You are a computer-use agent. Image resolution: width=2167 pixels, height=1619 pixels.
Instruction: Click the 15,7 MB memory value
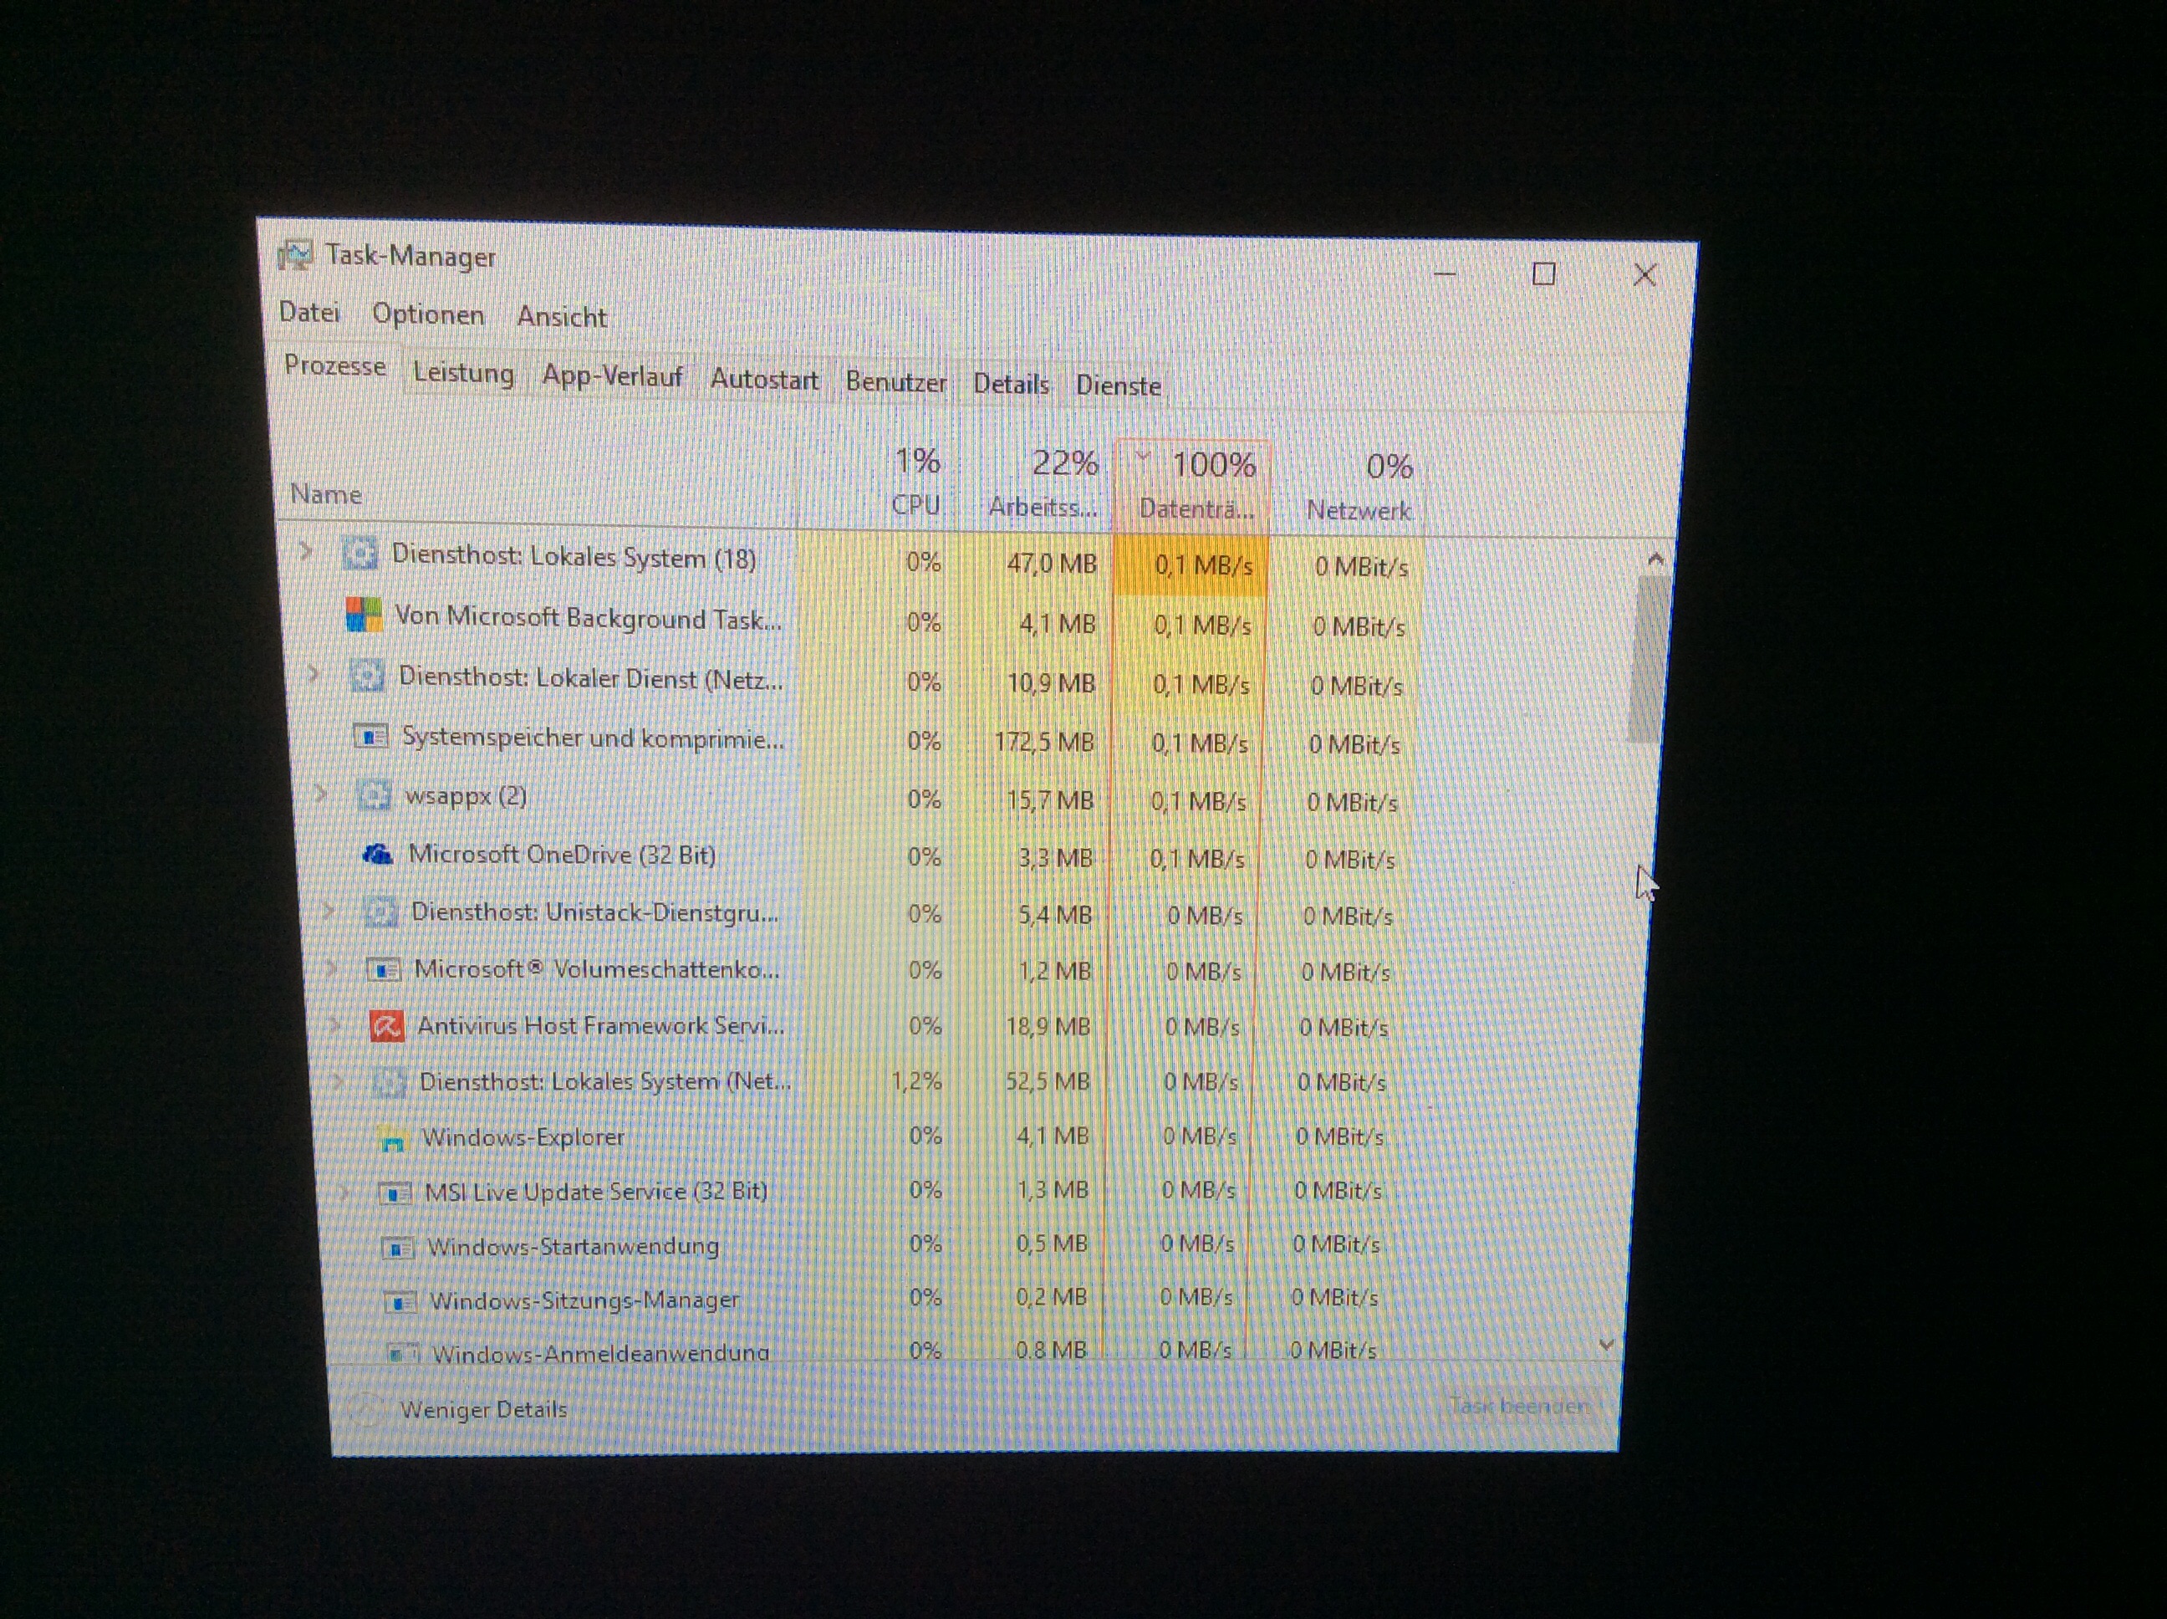pyautogui.click(x=1050, y=800)
